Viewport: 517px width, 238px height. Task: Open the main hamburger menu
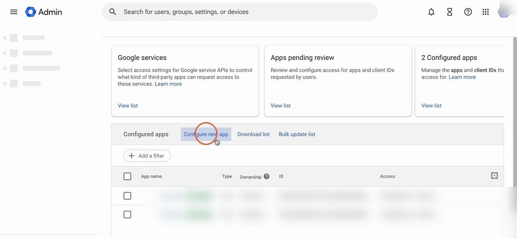pyautogui.click(x=14, y=12)
